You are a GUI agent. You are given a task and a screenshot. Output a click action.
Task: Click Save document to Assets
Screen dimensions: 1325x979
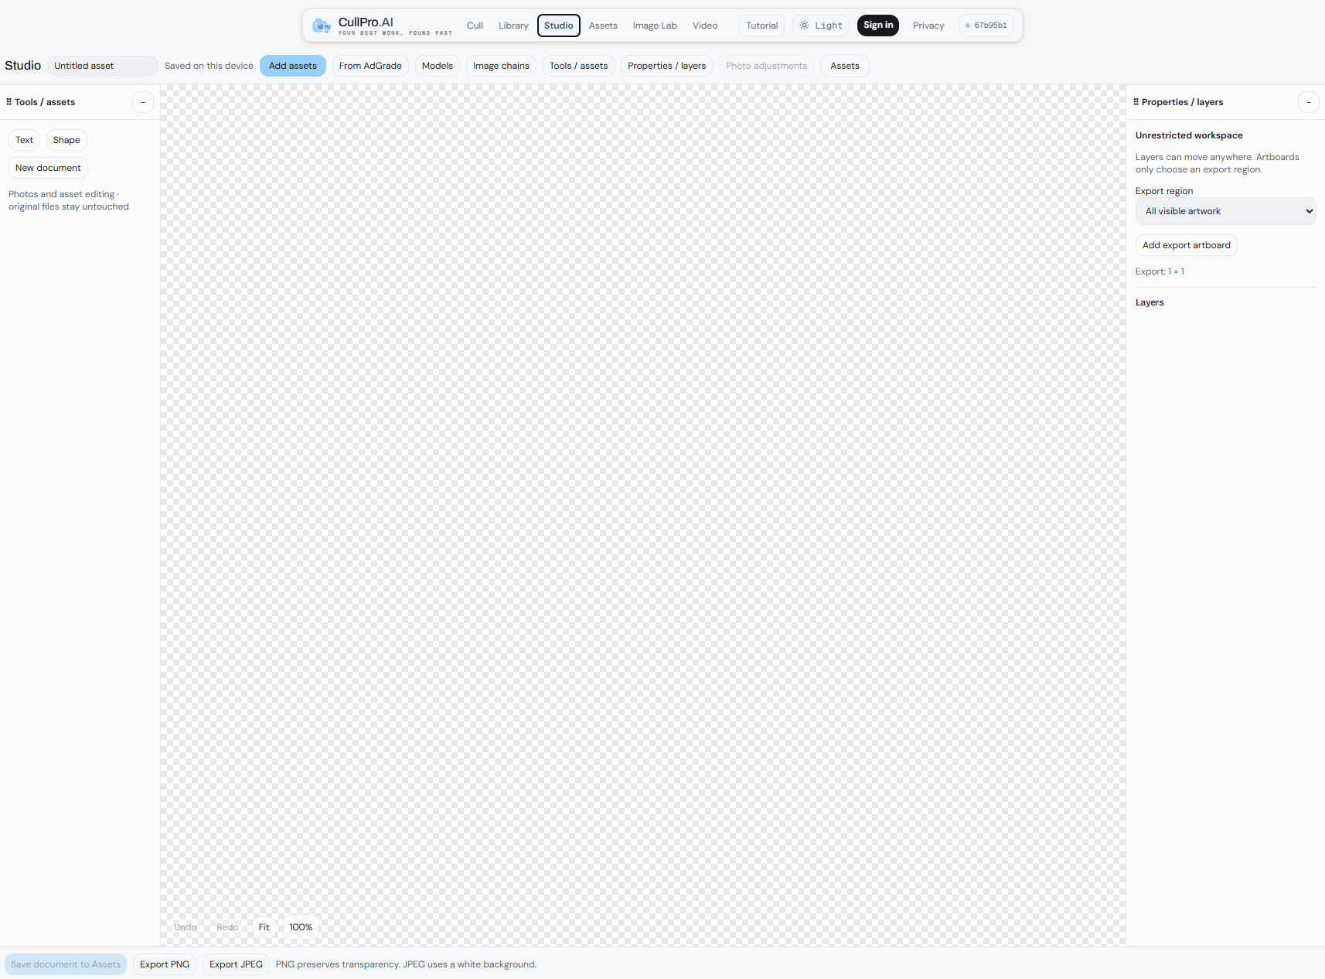point(66,964)
